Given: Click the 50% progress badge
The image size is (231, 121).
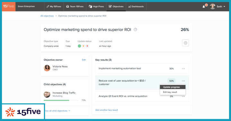Looking at the screenshot, I should (x=171, y=81).
